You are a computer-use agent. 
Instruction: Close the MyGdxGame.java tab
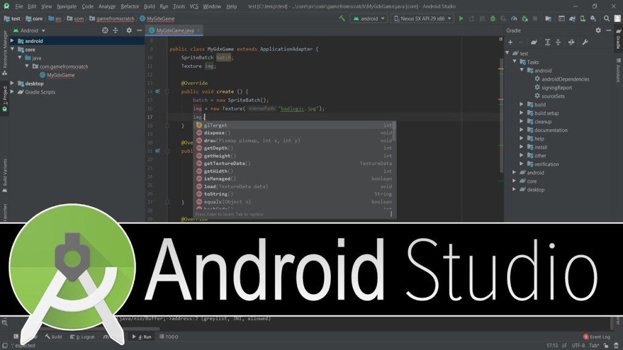click(x=198, y=30)
